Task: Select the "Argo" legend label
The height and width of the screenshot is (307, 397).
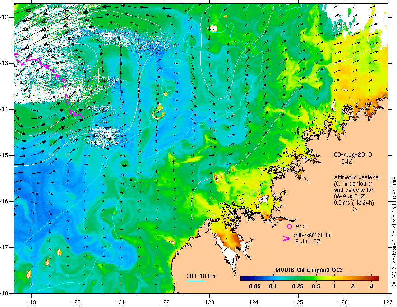Action: point(301,226)
